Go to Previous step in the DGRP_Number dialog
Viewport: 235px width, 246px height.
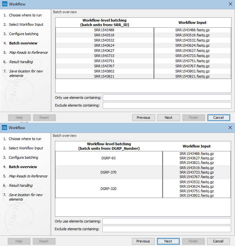tap(143, 241)
